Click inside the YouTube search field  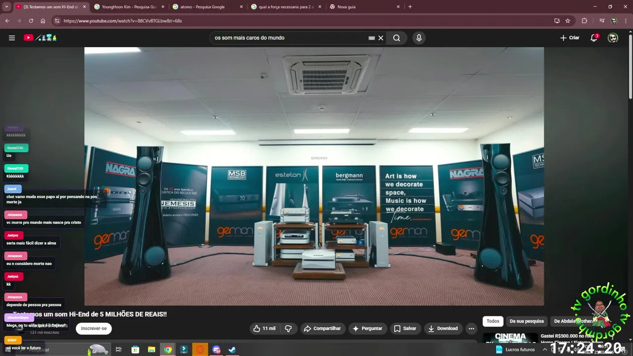(x=289, y=38)
